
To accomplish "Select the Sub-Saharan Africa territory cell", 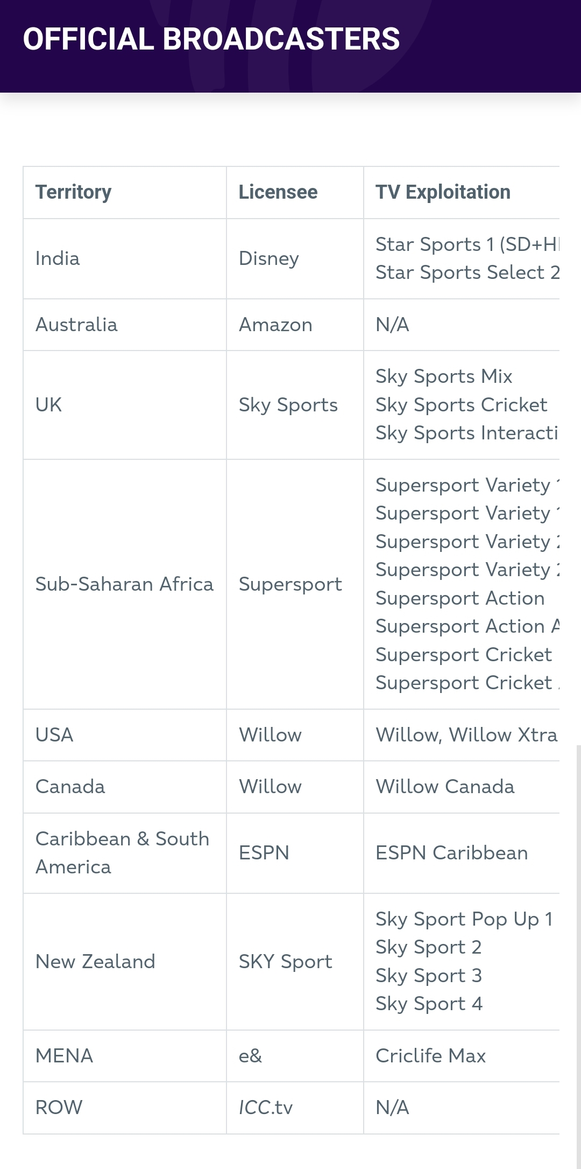I will pos(125,584).
